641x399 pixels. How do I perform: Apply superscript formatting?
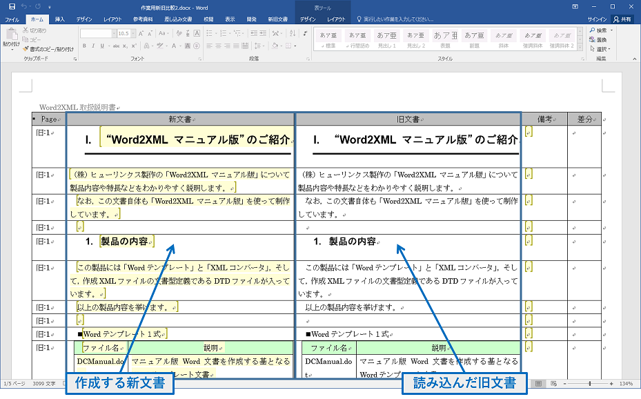pyautogui.click(x=134, y=46)
